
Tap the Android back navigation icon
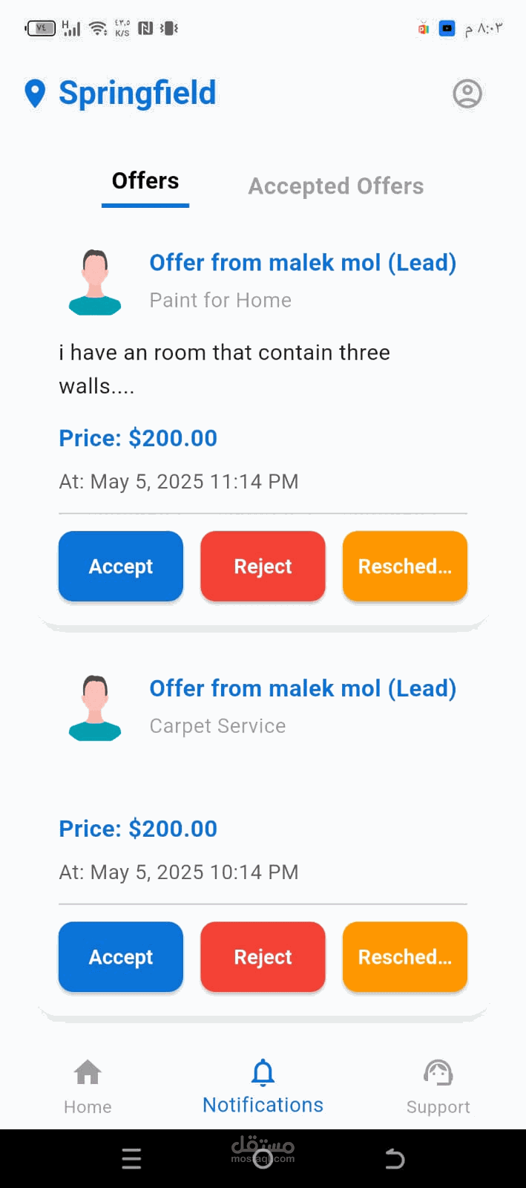coord(395,1158)
